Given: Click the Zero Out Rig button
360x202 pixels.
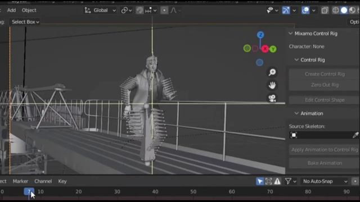Looking at the screenshot, I should tap(325, 85).
